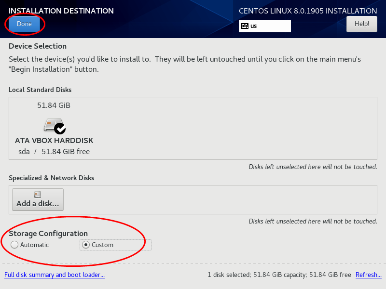The height and width of the screenshot is (289, 386).
Task: Click the 51.84 GiB disk size label
Action: [54, 105]
